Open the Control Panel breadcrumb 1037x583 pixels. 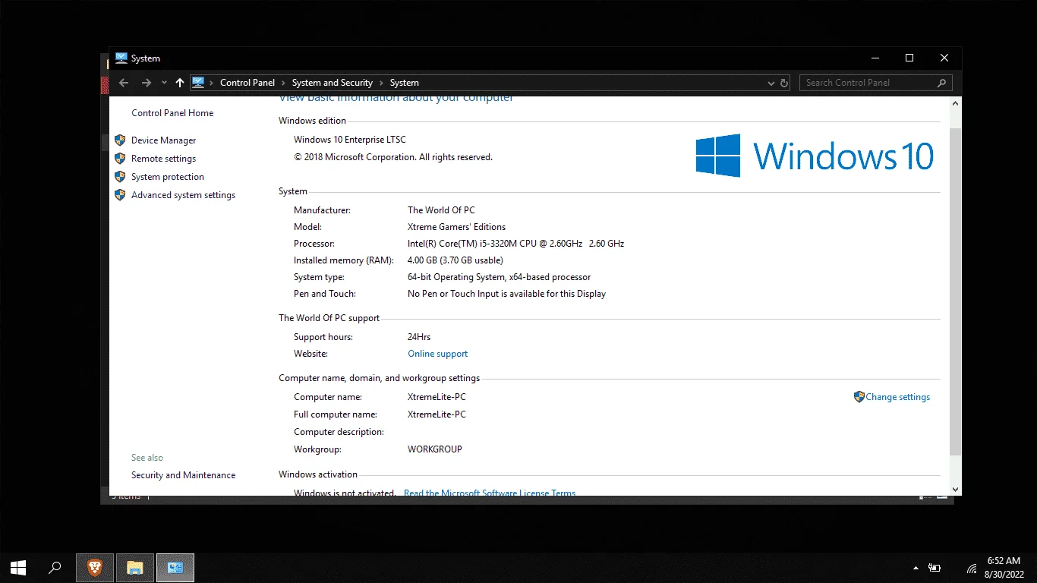247,83
